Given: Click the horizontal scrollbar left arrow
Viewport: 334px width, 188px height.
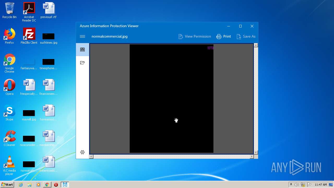Looking at the screenshot, I should click(x=91, y=157).
